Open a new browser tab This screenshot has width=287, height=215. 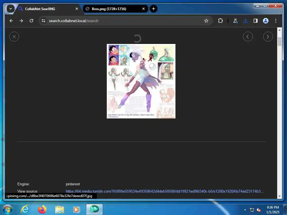coord(154,9)
